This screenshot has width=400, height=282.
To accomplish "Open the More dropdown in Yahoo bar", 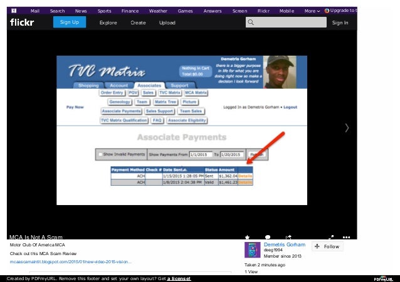I will pos(312,11).
